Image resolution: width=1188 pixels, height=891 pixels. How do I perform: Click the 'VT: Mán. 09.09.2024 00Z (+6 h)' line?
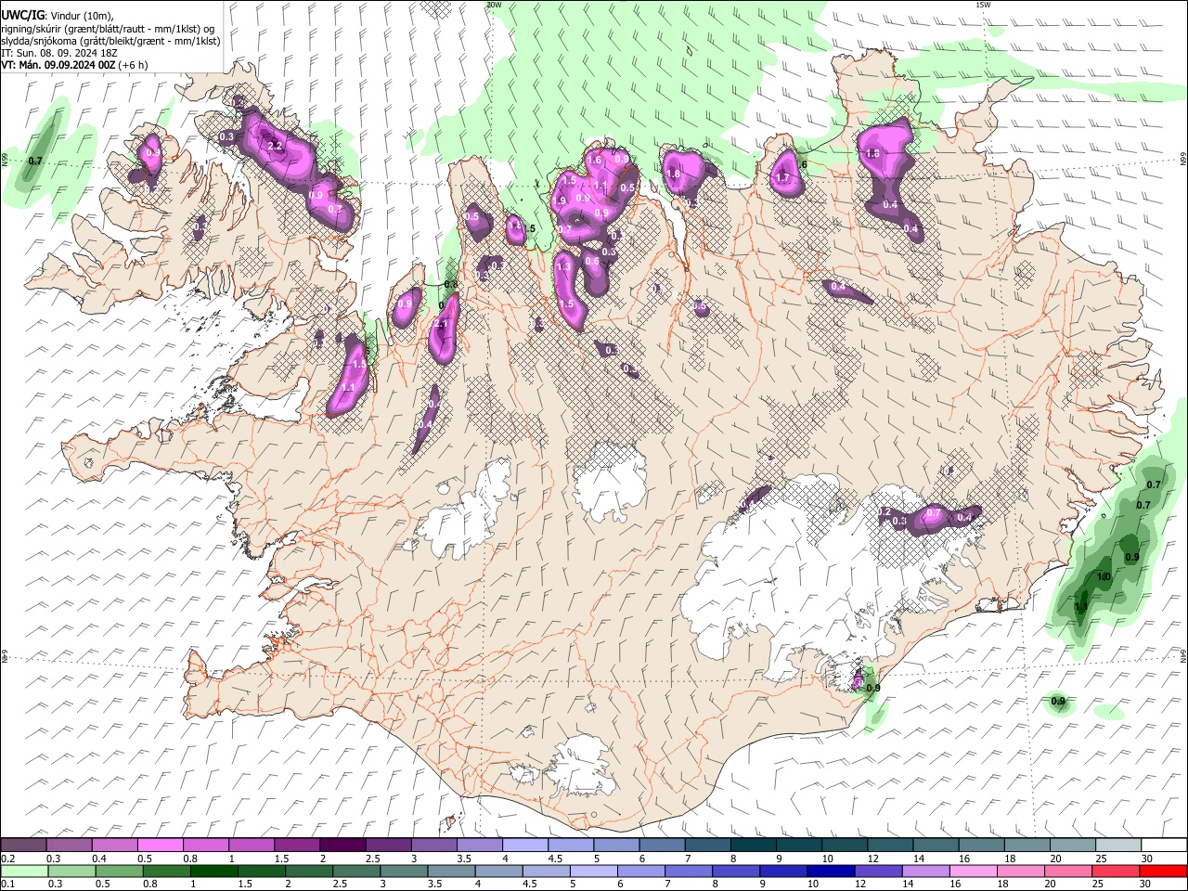74,65
